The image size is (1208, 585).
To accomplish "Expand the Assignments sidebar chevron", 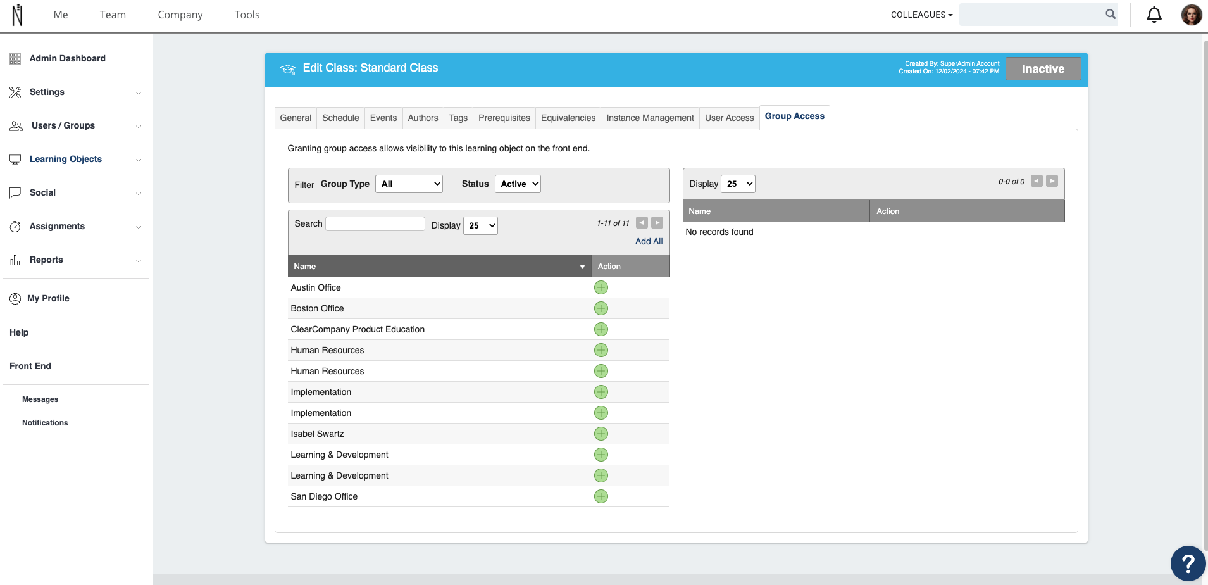I will point(139,227).
